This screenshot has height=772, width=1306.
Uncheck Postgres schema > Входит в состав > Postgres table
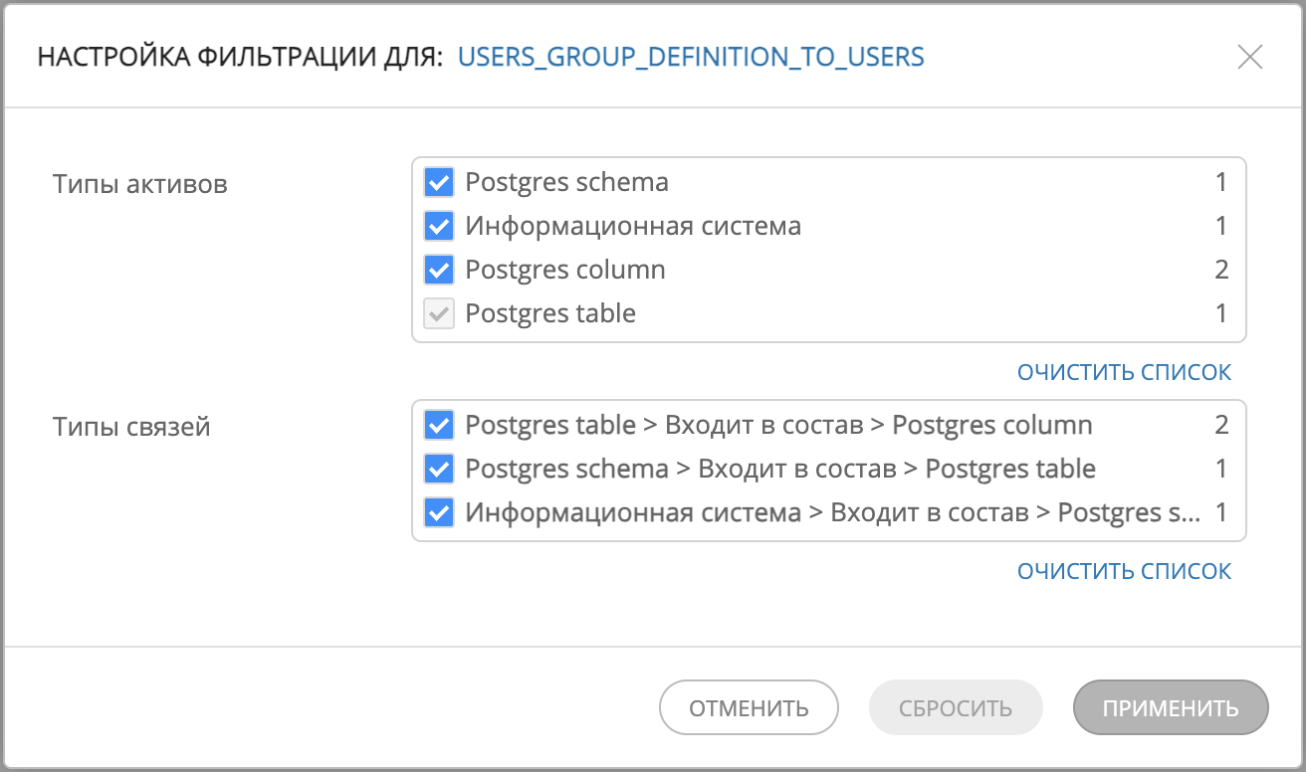tap(439, 469)
